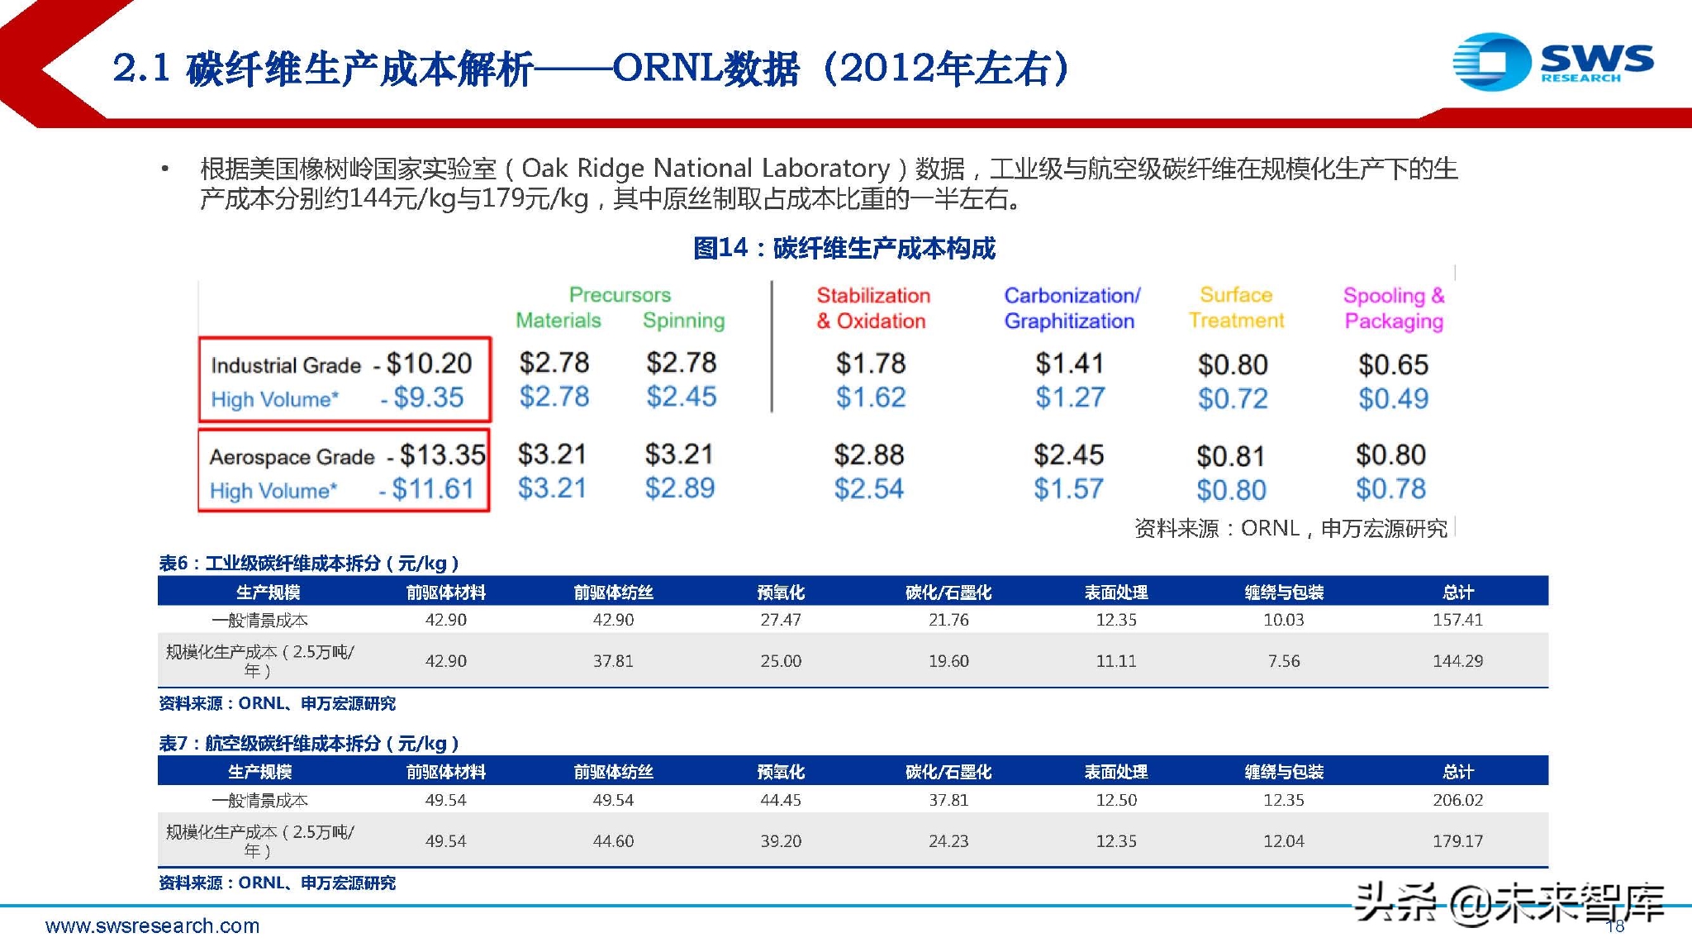This screenshot has height=952, width=1692.
Task: Click 总计 header in table 7
Action: point(1457,772)
